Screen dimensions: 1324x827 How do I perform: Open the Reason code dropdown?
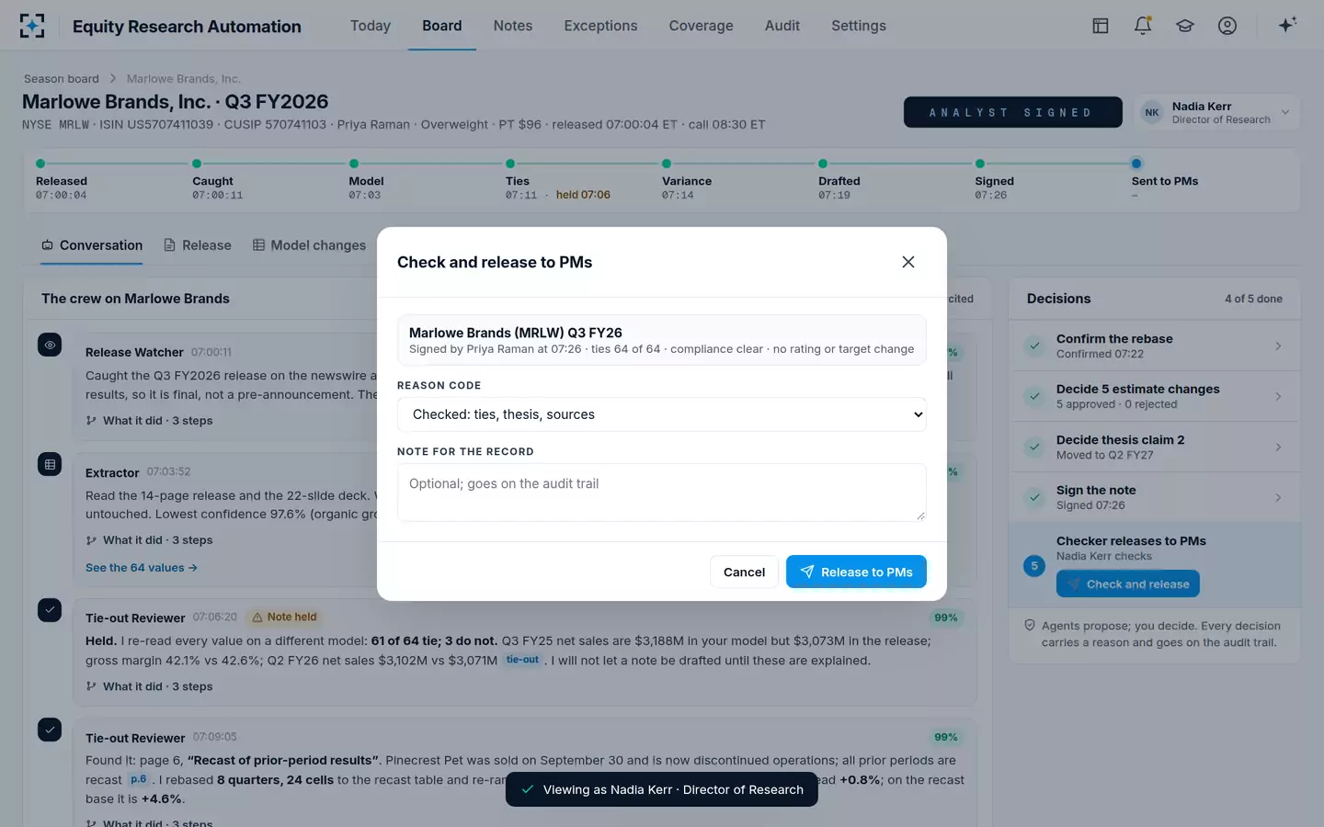(x=661, y=414)
